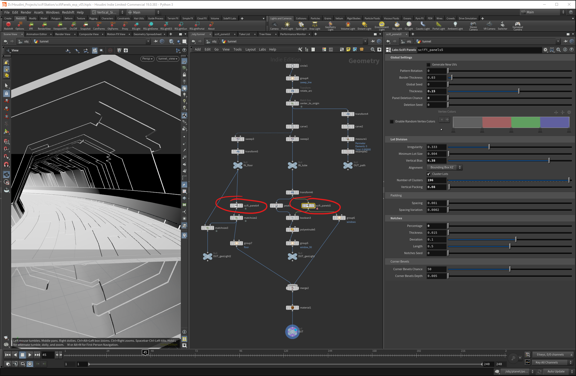Click the Snapshot shelf tool
Screen dimensions: 576x376
(85, 26)
